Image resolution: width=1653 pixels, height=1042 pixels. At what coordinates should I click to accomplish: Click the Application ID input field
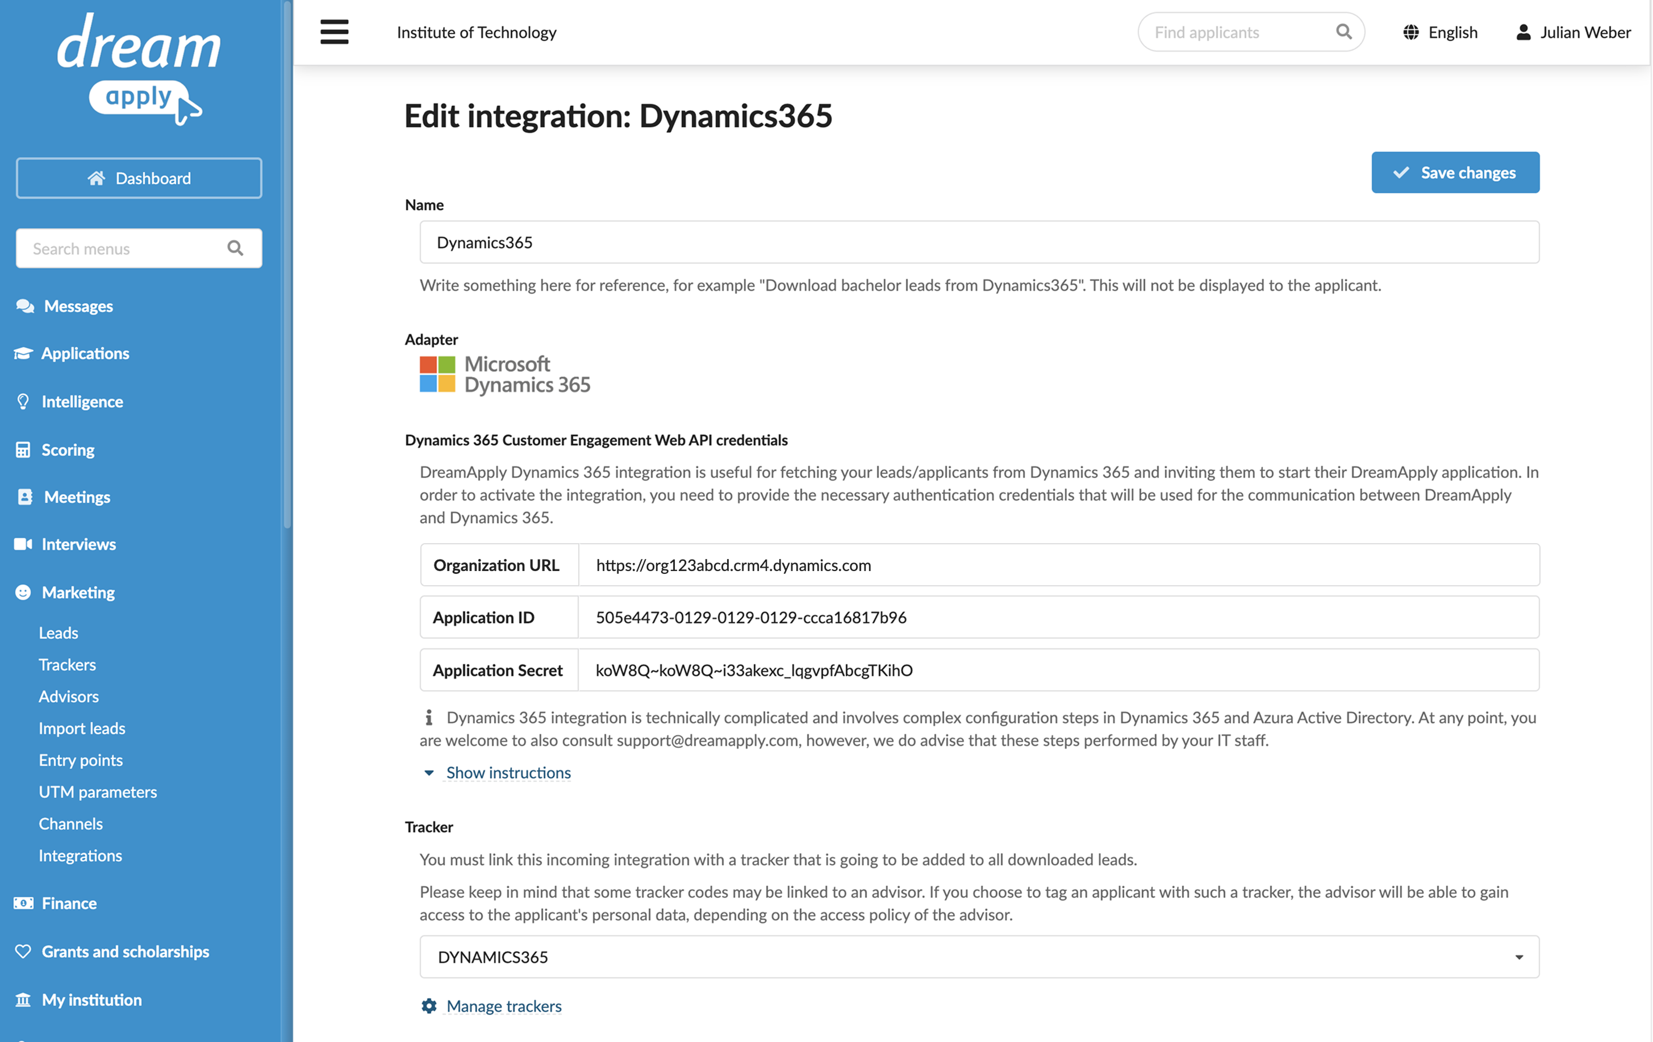pos(1059,617)
